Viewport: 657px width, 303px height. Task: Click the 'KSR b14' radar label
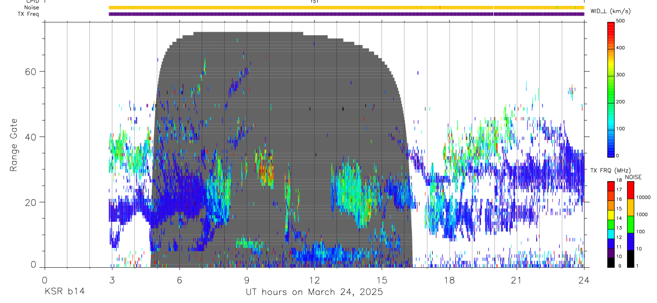point(64,292)
